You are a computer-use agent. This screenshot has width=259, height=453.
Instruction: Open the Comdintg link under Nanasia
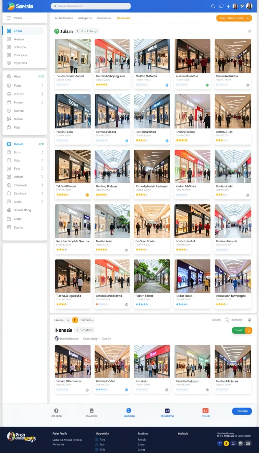(x=91, y=338)
